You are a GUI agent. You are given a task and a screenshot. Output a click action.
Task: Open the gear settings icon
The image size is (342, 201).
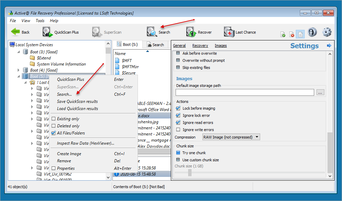click(x=327, y=32)
